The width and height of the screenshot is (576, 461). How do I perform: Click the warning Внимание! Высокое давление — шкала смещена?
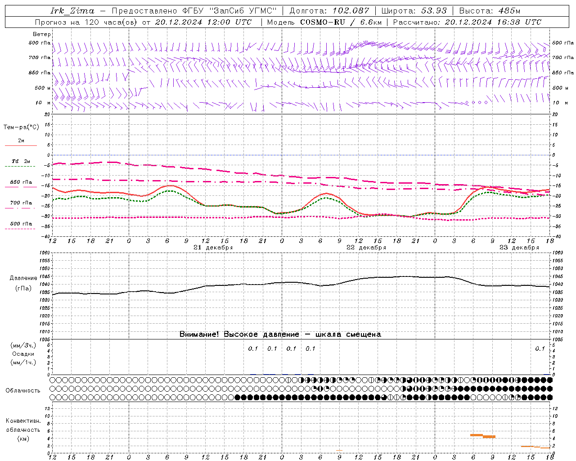pos(280,334)
